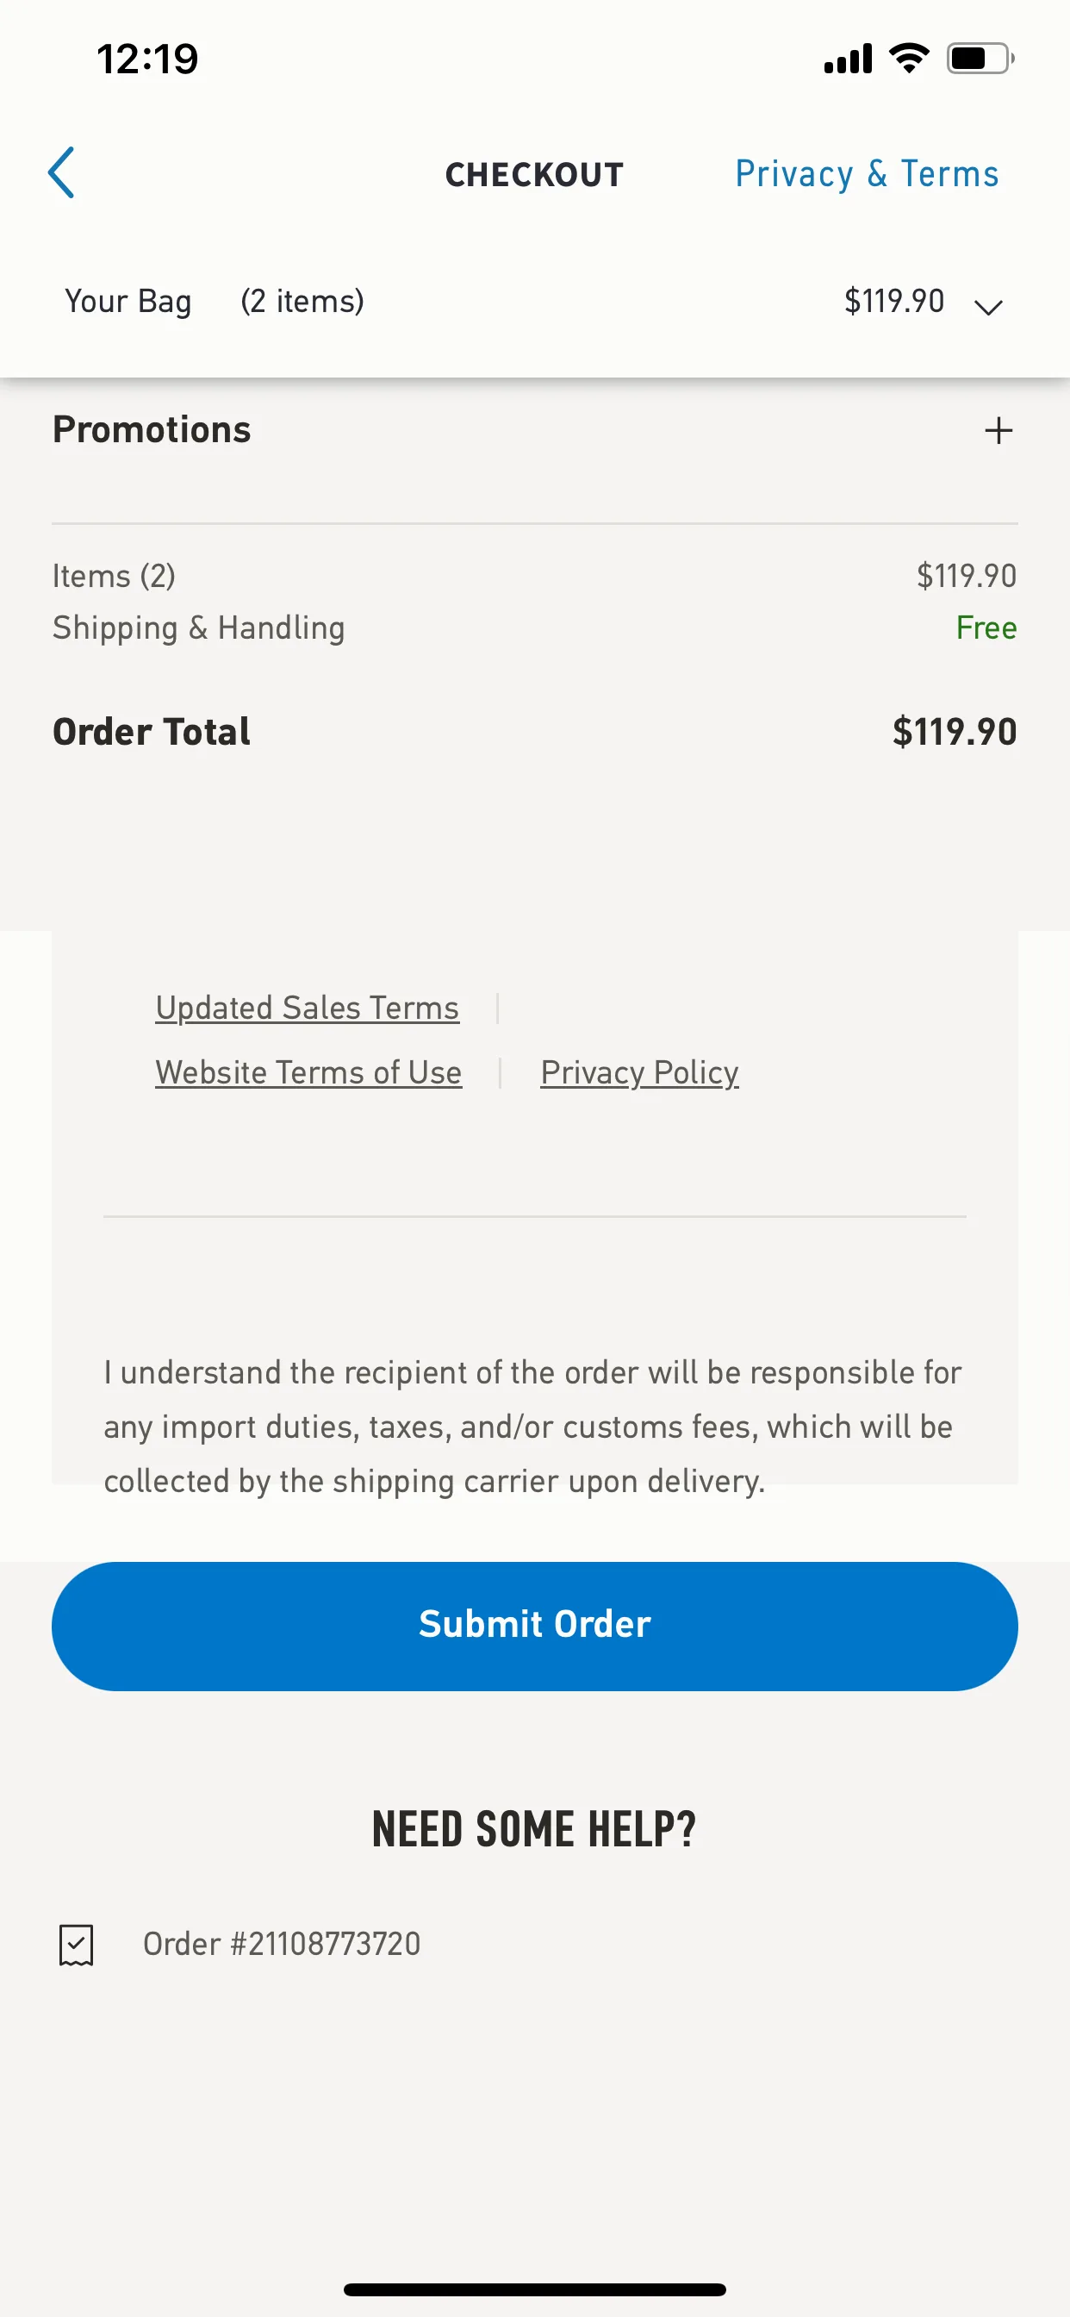Tap the import duties acknowledgment text
The height and width of the screenshot is (2317, 1070).
click(x=533, y=1427)
